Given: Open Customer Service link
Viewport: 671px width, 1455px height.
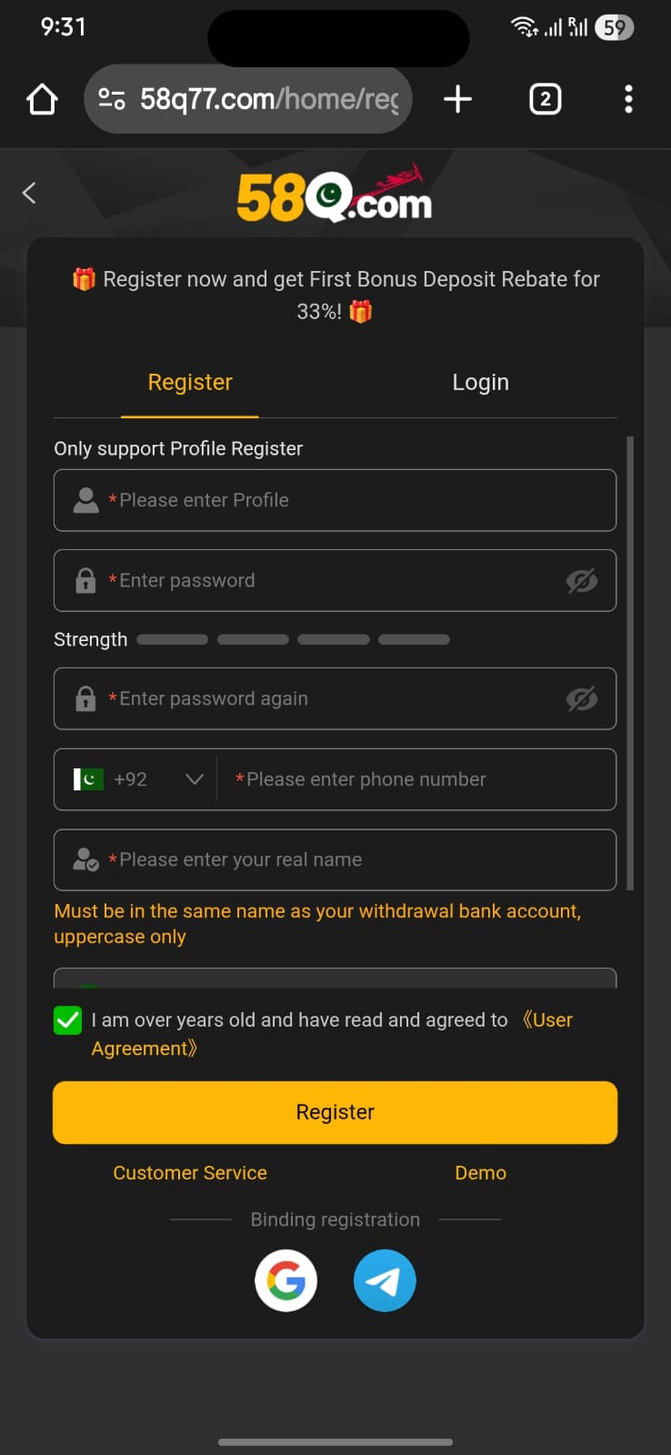Looking at the screenshot, I should point(189,1172).
